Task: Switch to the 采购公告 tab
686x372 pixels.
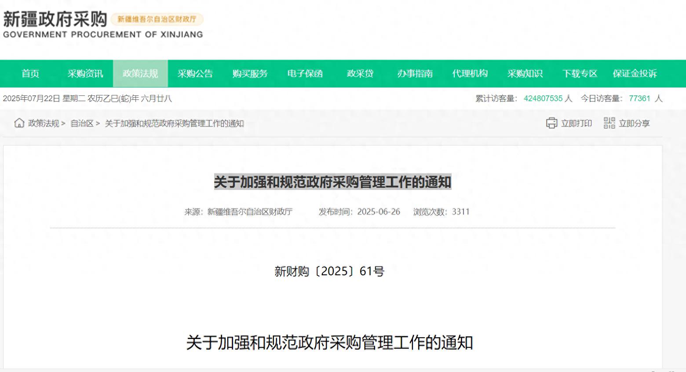Action: tap(195, 73)
